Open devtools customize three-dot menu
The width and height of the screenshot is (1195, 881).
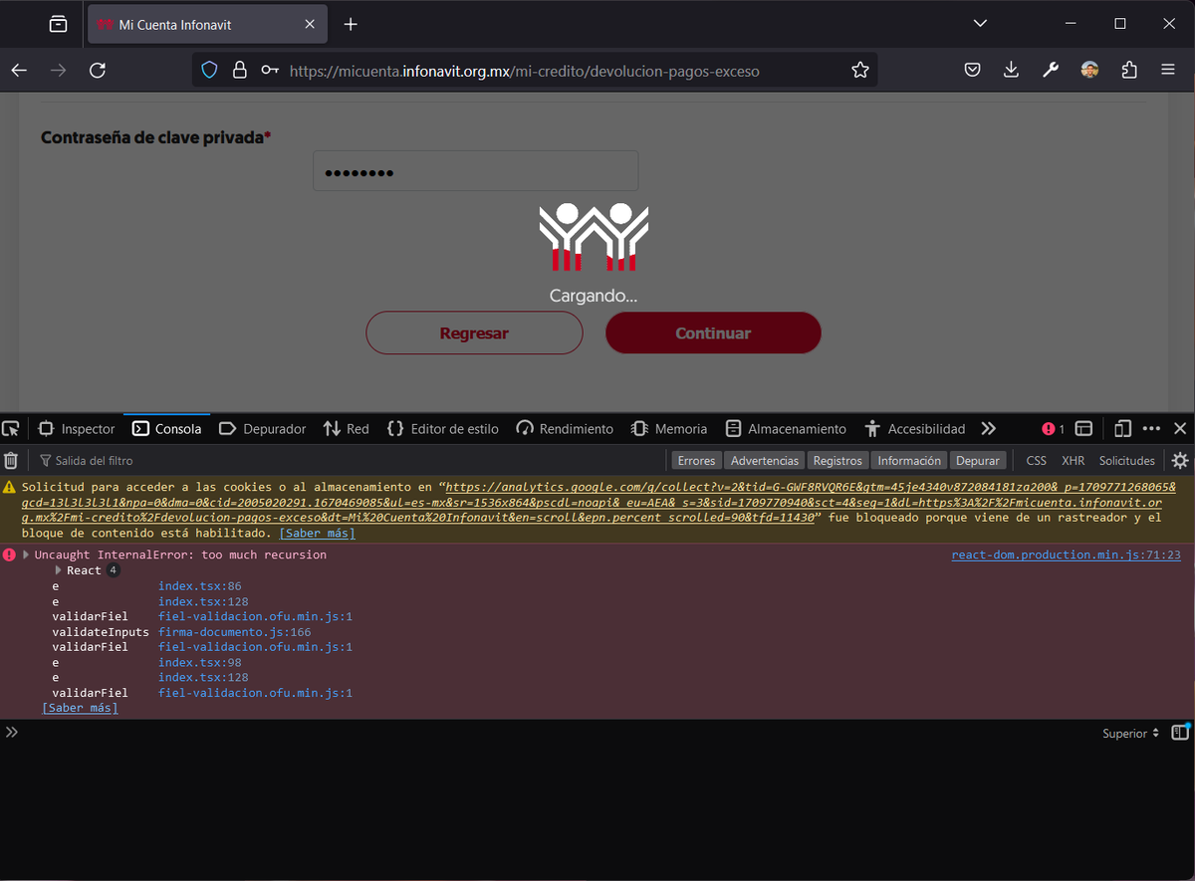[x=1151, y=429]
